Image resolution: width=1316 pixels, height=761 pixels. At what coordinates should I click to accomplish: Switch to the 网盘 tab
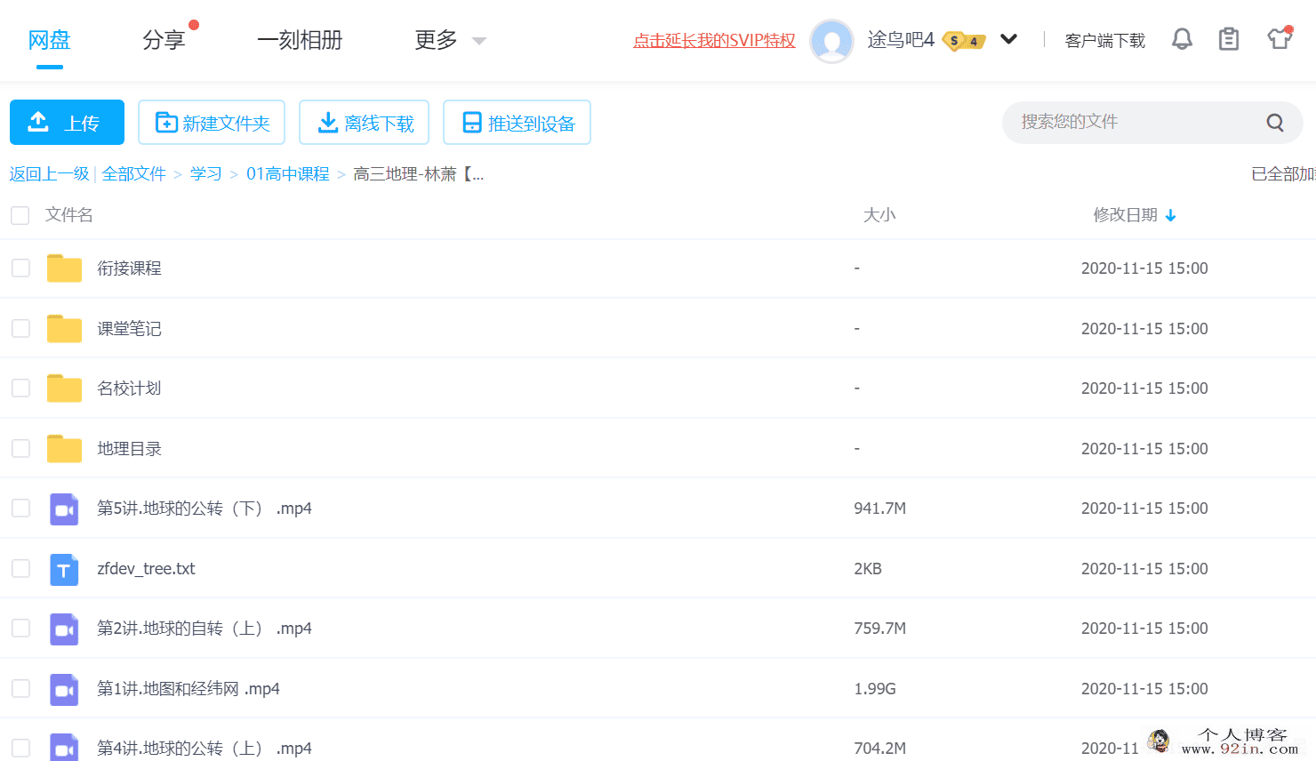tap(49, 40)
